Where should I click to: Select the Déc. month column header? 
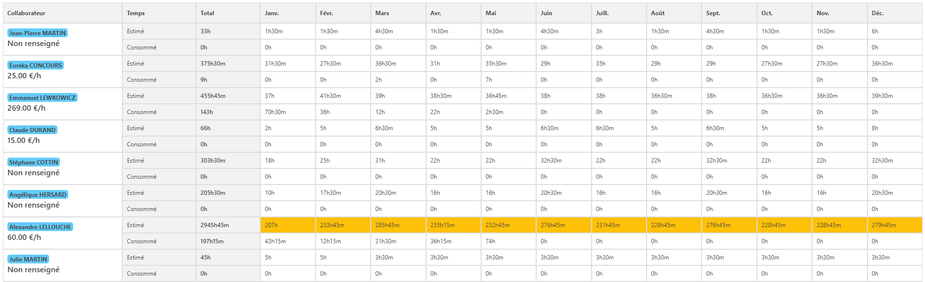point(895,13)
